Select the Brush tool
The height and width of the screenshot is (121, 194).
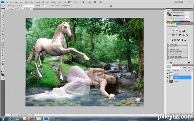point(3,31)
